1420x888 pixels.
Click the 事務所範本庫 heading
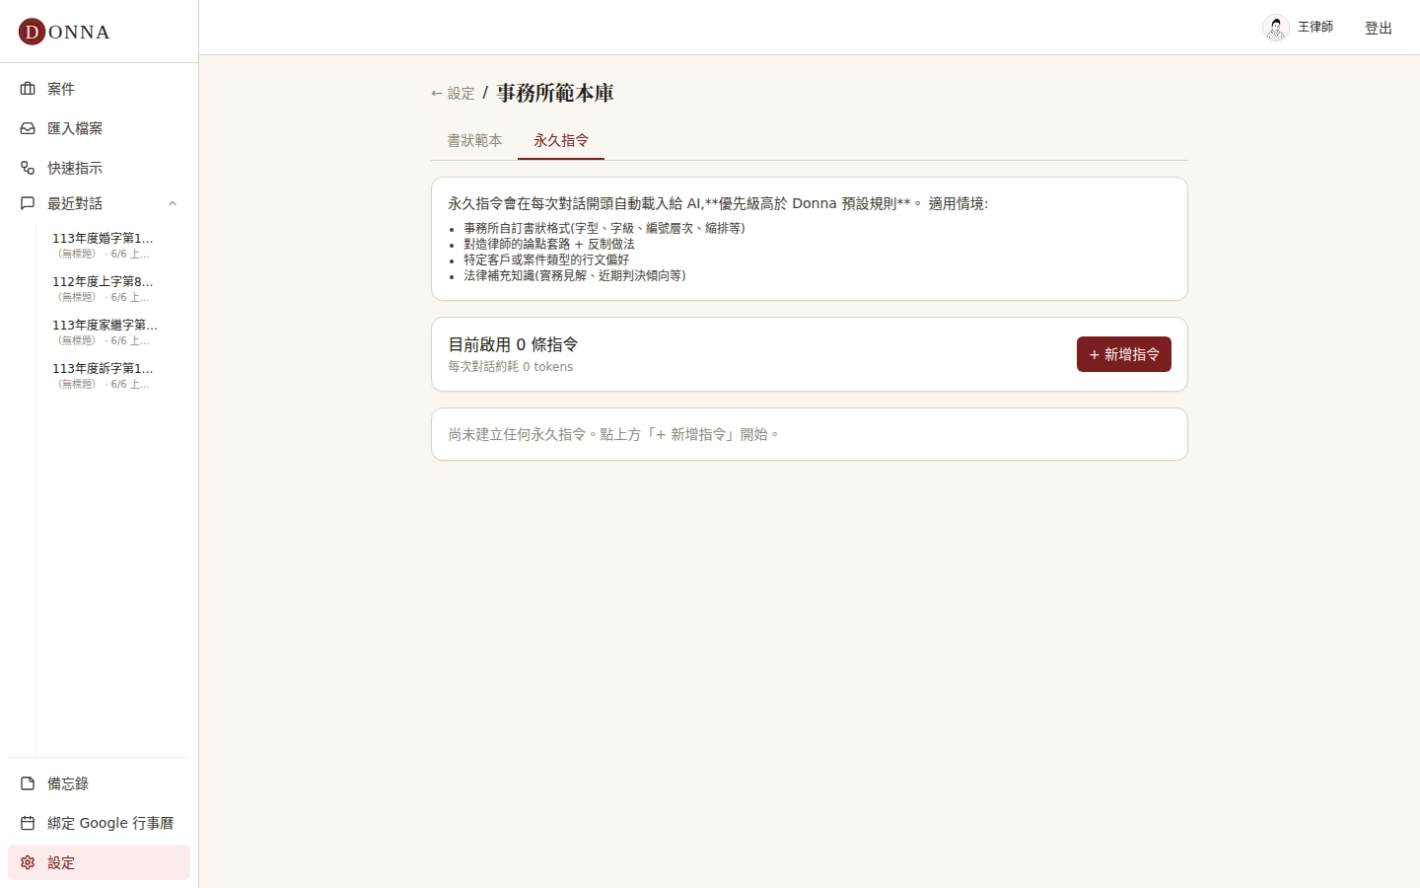555,93
